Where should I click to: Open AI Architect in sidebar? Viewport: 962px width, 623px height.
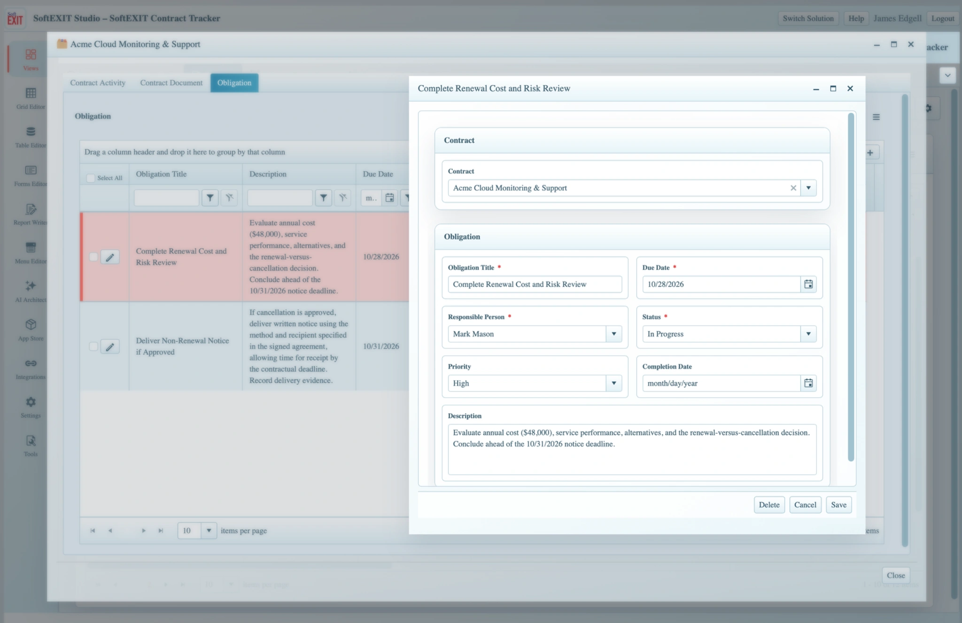pos(31,291)
